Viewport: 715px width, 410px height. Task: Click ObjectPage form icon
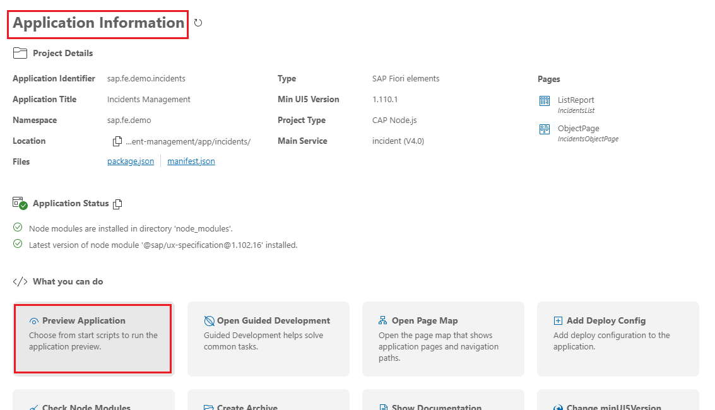point(545,129)
